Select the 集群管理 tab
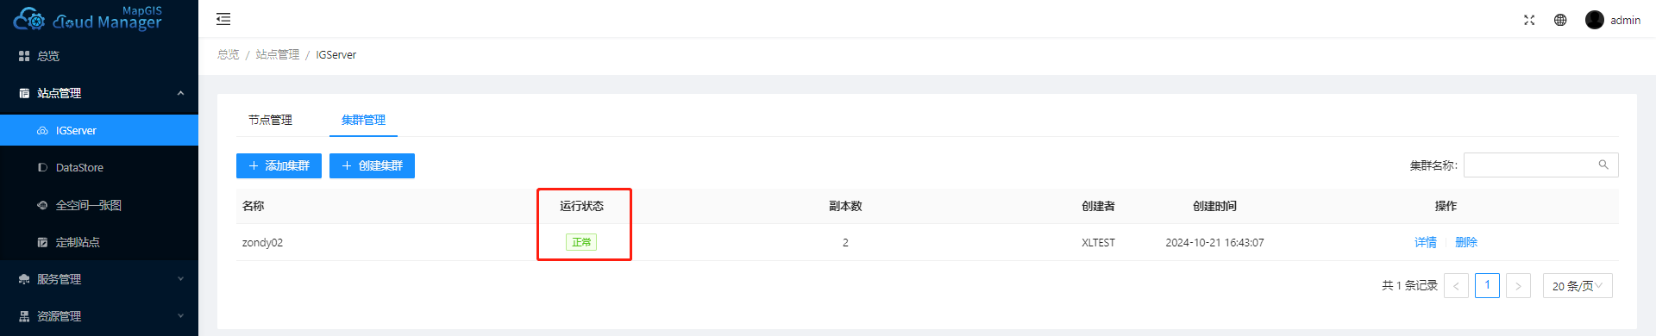The height and width of the screenshot is (336, 1656). coord(363,120)
